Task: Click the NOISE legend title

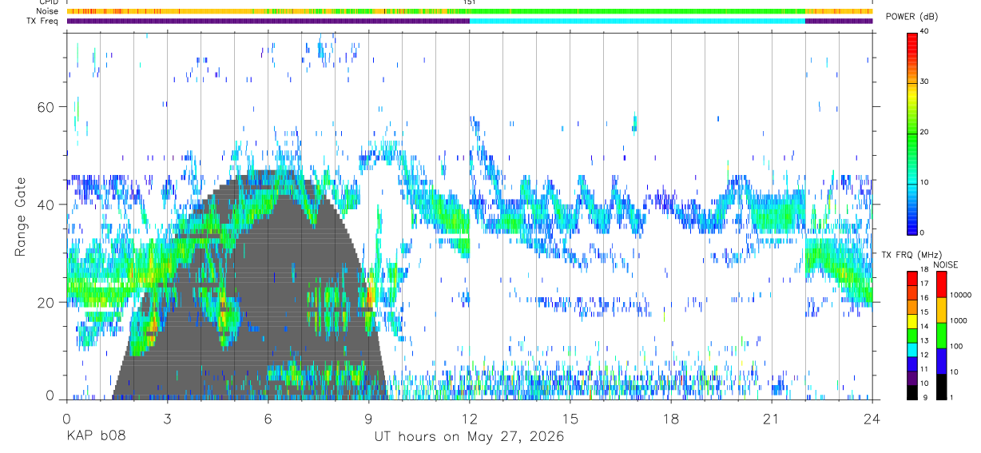Action: tap(947, 264)
